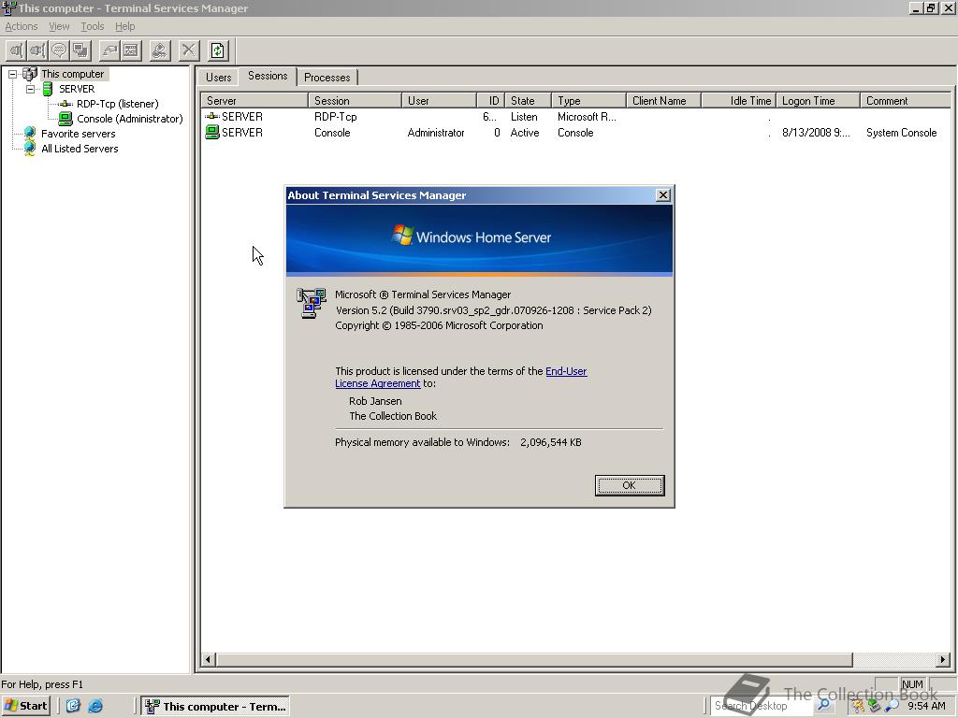
Task: Click the horizontal scrollbar left arrow
Action: pos(208,659)
